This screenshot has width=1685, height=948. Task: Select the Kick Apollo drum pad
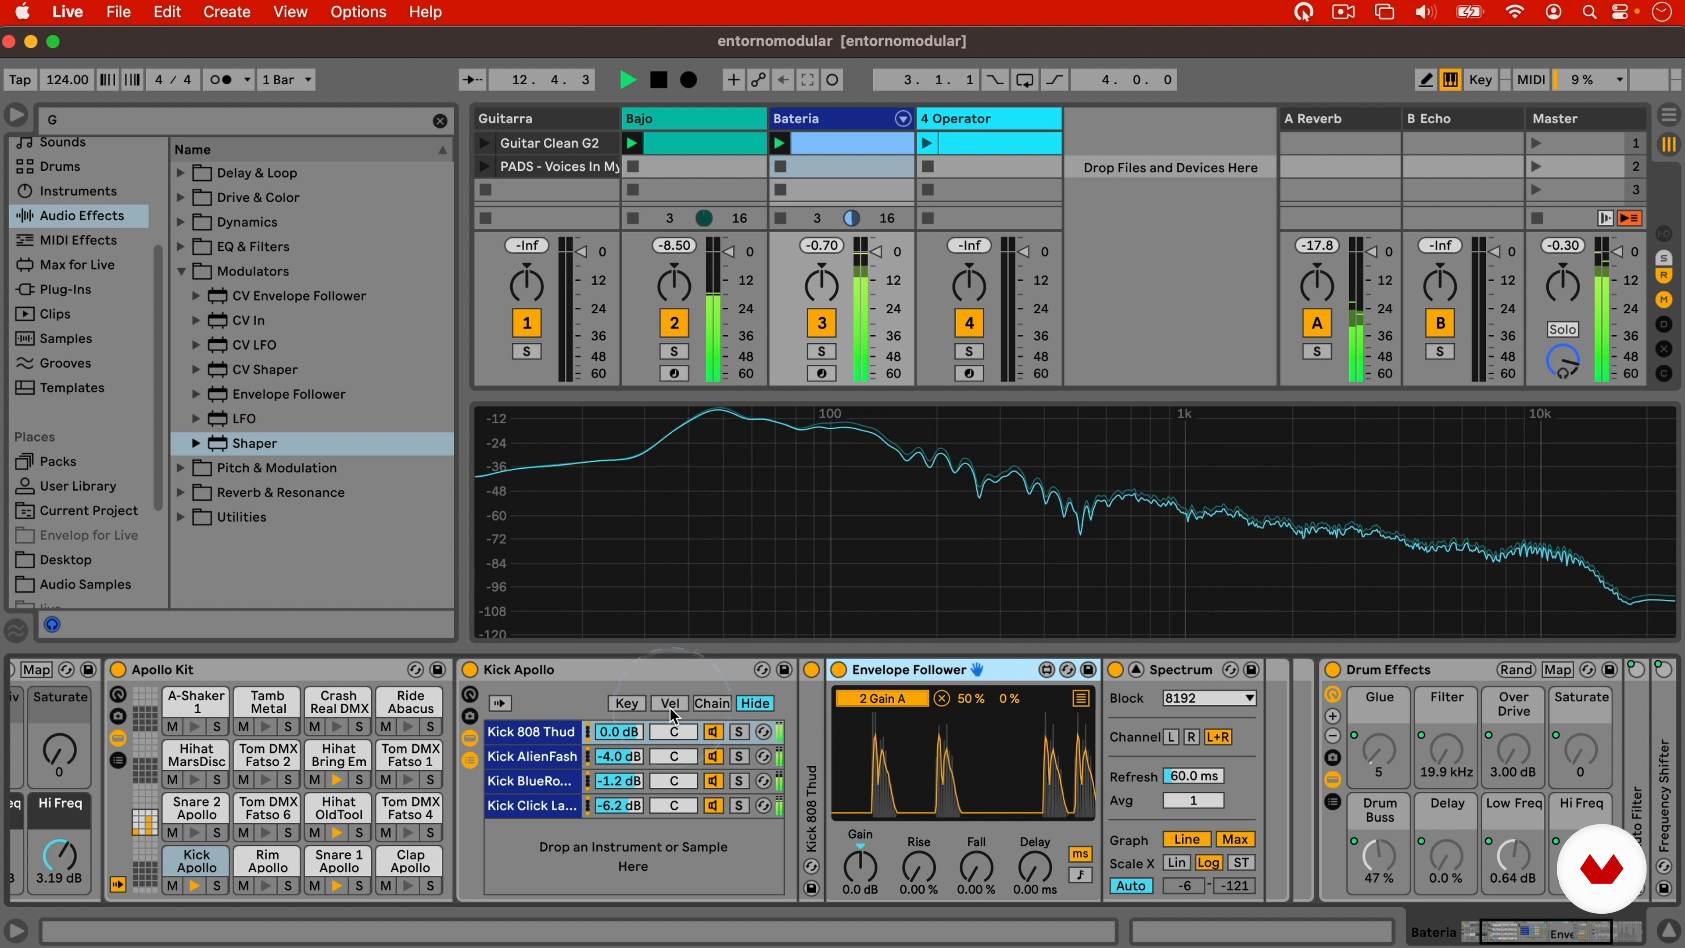[196, 861]
